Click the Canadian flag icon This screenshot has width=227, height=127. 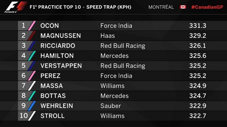pos(183,7)
